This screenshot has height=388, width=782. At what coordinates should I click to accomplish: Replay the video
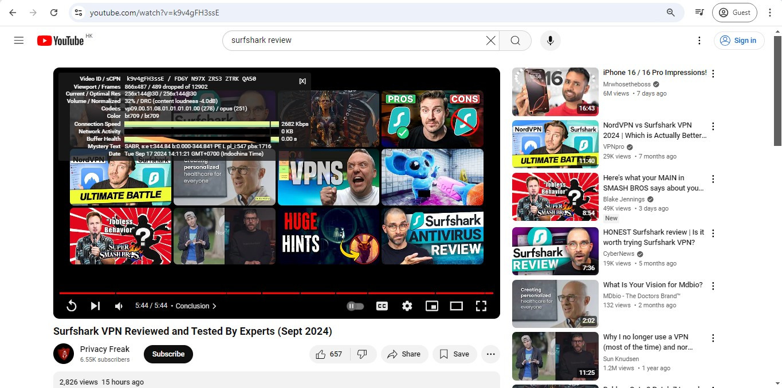pyautogui.click(x=72, y=306)
